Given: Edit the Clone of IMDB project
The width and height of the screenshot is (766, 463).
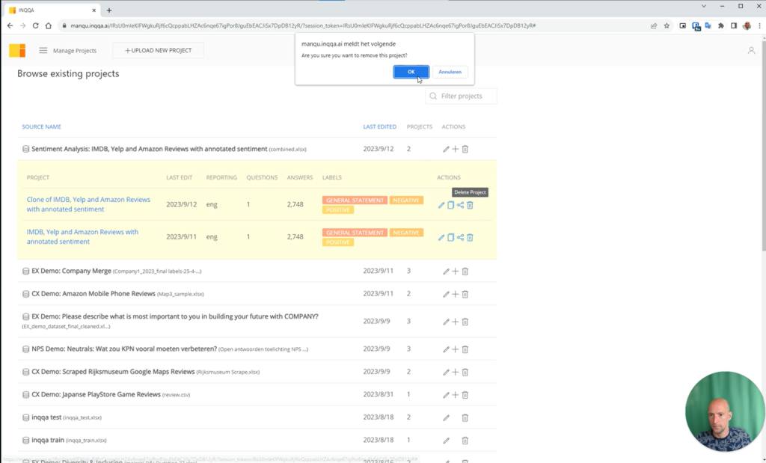Looking at the screenshot, I should [441, 205].
